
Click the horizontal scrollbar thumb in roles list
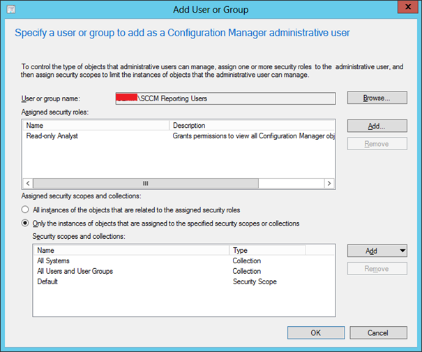click(x=146, y=183)
